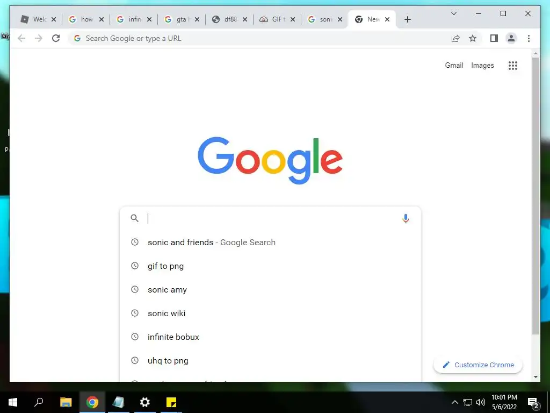
Task: Select 'gif to png' suggestion
Action: tap(270, 266)
